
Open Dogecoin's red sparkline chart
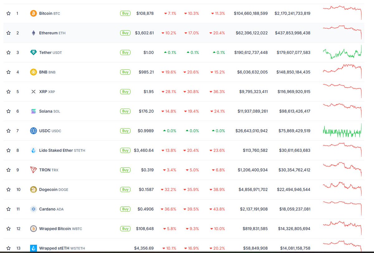click(343, 189)
